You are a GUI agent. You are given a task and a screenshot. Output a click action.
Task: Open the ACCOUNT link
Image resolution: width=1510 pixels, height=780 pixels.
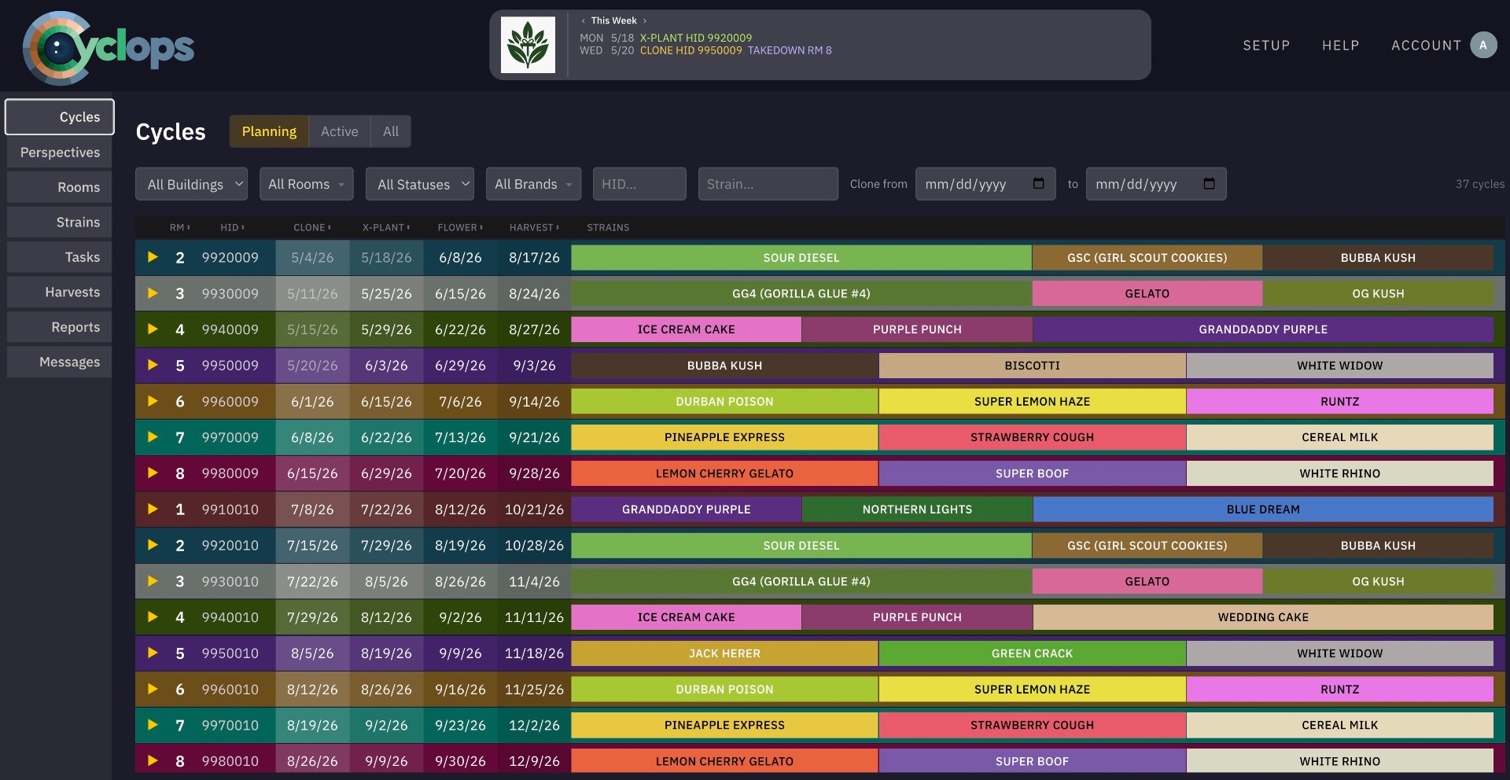pos(1426,46)
